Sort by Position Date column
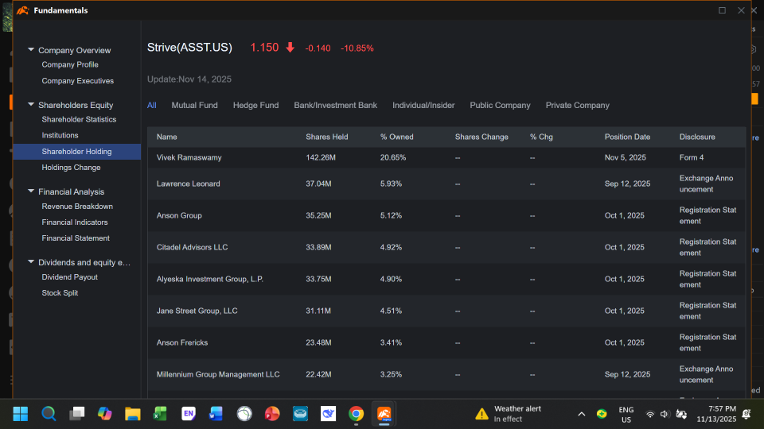This screenshot has height=429, width=764. click(628, 137)
